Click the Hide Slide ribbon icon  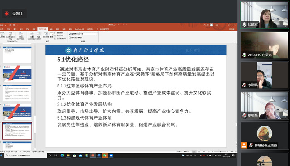[39, 36]
